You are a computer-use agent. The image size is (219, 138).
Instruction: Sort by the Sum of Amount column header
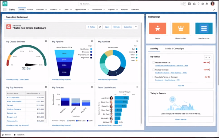tap(33, 93)
